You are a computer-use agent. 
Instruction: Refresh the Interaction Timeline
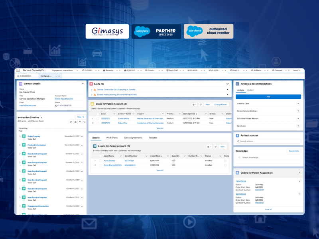click(x=71, y=122)
